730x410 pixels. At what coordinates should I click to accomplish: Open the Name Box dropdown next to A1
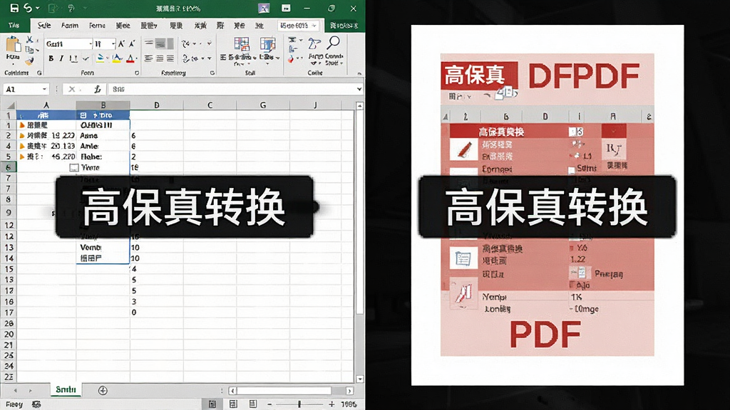45,89
